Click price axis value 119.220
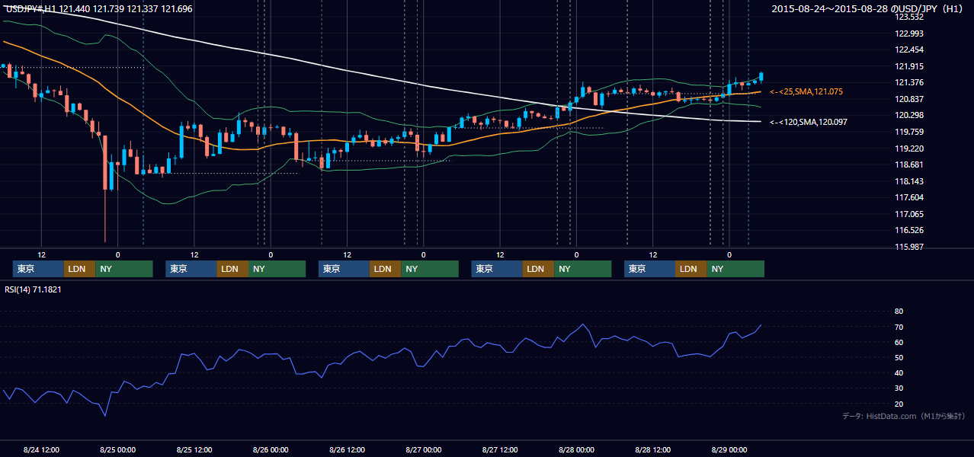The width and height of the screenshot is (974, 457). pos(909,149)
